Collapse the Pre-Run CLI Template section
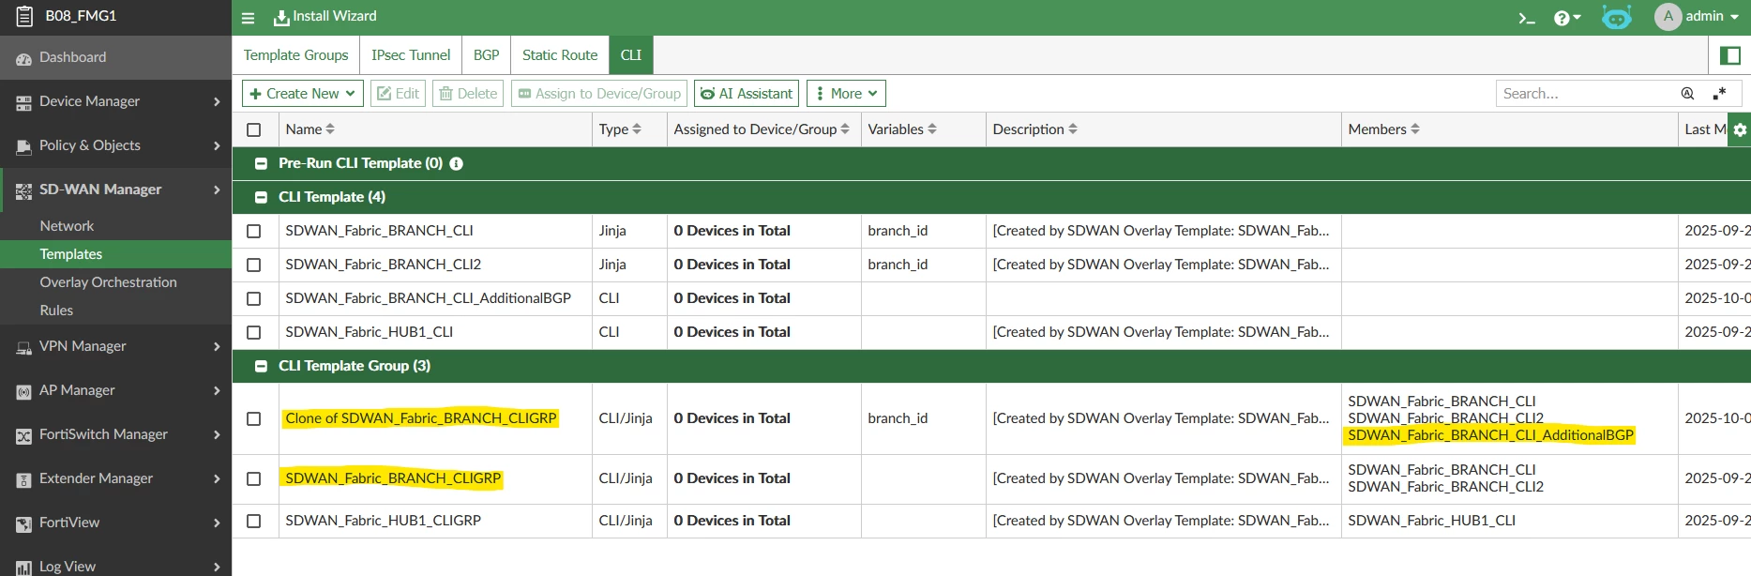Screen dimensions: 1751x576 261,163
